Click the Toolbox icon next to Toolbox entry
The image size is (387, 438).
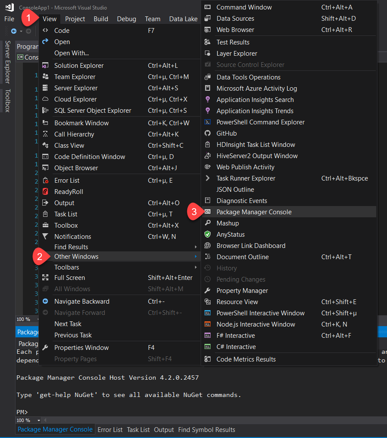[x=46, y=225]
